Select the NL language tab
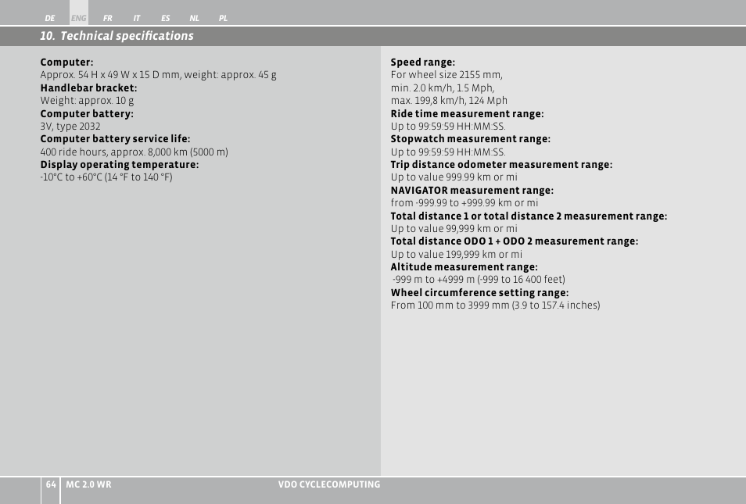The image size is (746, 504). [194, 18]
